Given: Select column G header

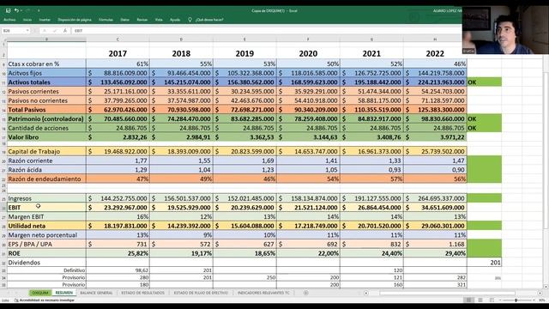Looking at the screenshot, I should (x=371, y=39).
